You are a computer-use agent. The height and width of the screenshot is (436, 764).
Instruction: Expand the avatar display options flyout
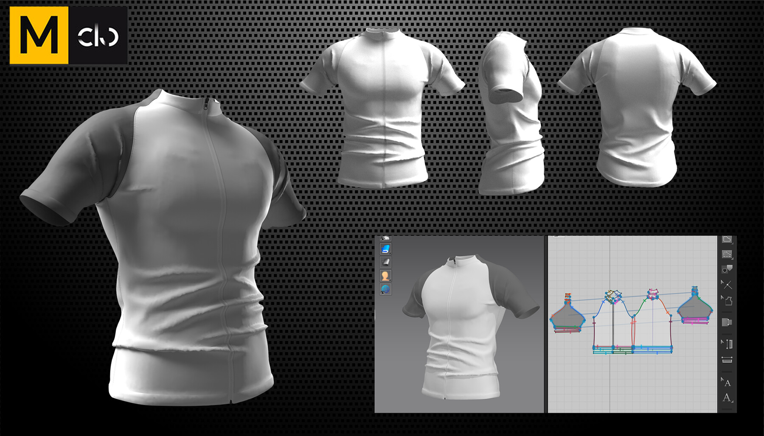390,279
